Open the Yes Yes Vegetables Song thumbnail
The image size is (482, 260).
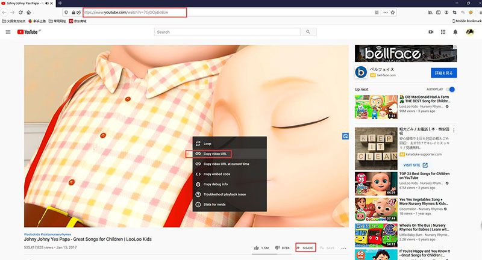pyautogui.click(x=376, y=209)
